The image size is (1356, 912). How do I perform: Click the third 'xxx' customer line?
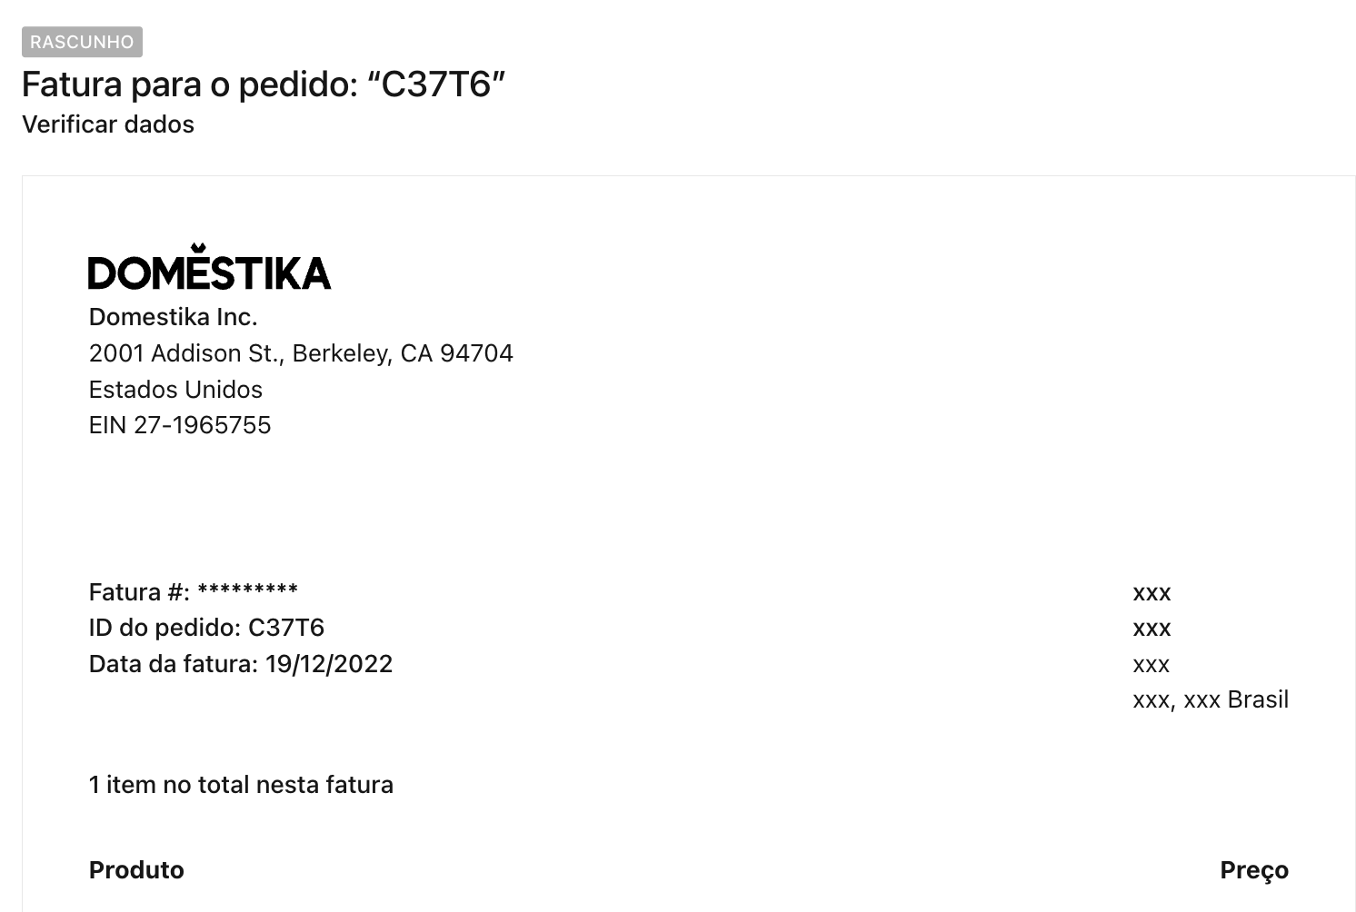(1152, 666)
